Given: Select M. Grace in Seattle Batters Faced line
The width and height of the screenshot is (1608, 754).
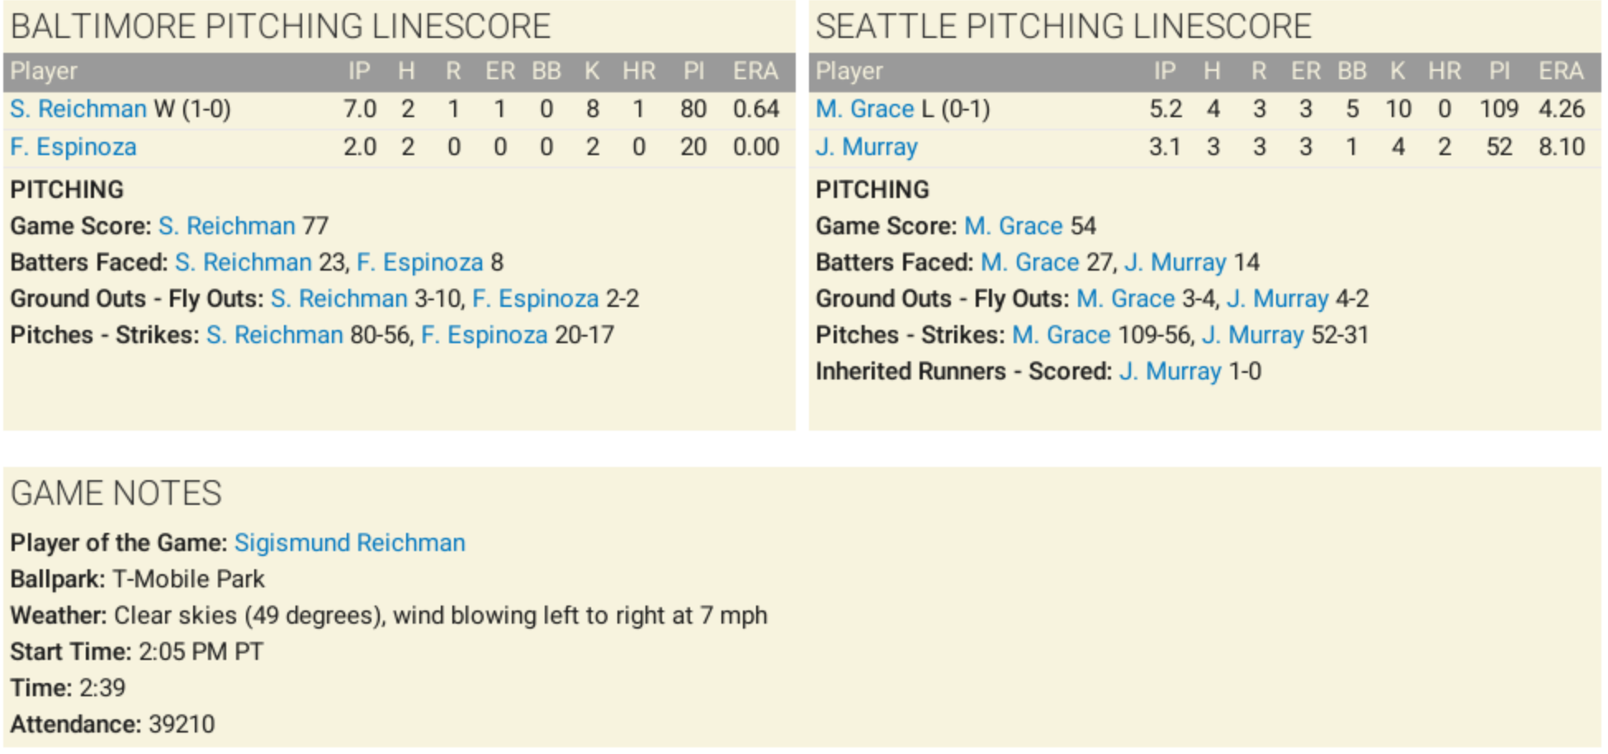Looking at the screenshot, I should (1029, 262).
